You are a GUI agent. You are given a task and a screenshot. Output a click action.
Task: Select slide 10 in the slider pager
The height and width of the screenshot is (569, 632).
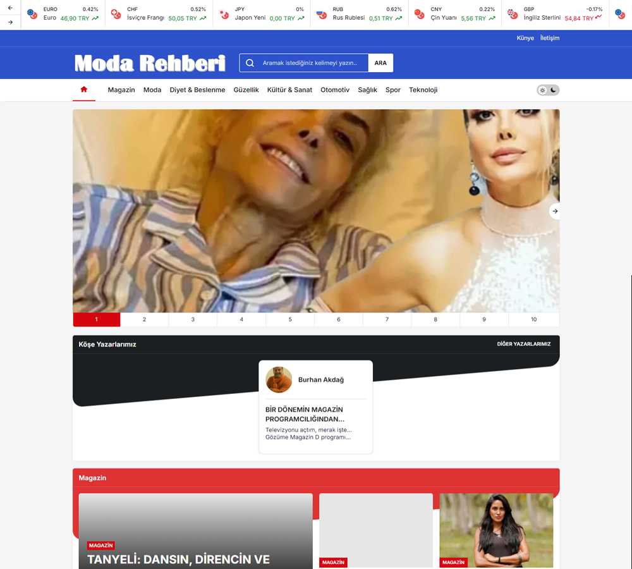tap(533, 319)
